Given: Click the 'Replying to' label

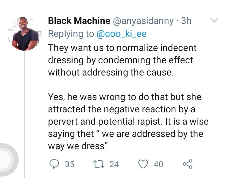Looking at the screenshot, I should pyautogui.click(x=71, y=34).
